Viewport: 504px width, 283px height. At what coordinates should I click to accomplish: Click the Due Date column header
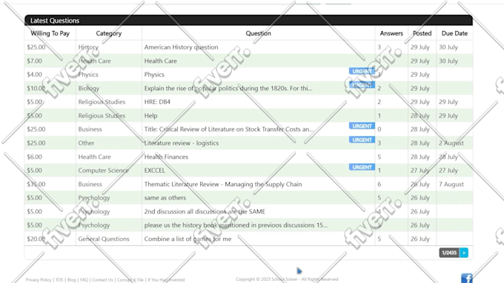[x=454, y=33]
